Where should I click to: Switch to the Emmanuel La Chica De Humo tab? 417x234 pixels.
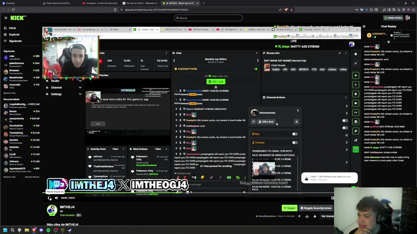pyautogui.click(x=100, y=3)
